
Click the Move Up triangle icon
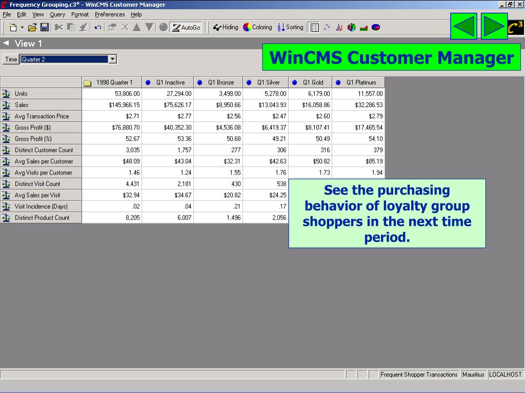click(x=136, y=28)
